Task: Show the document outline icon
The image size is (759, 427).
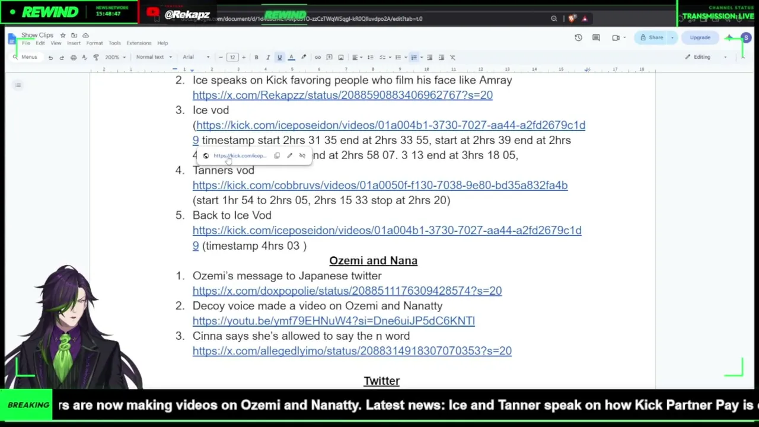Action: pyautogui.click(x=18, y=85)
